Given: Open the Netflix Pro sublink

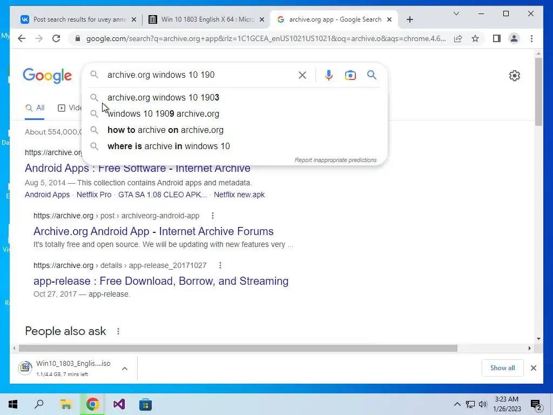Looking at the screenshot, I should pos(94,195).
